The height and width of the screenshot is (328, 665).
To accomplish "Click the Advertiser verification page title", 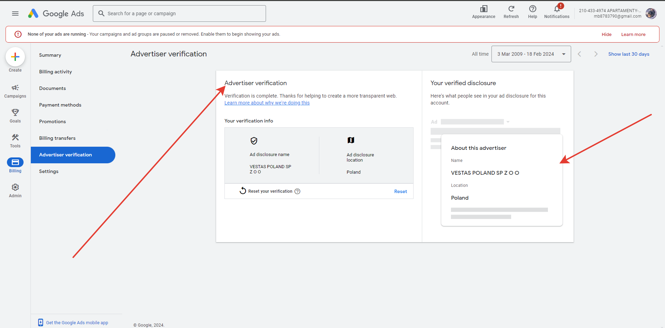I will pos(169,54).
